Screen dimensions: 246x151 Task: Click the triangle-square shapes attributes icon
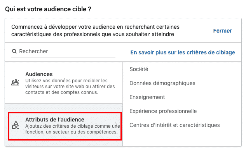pos(16,125)
